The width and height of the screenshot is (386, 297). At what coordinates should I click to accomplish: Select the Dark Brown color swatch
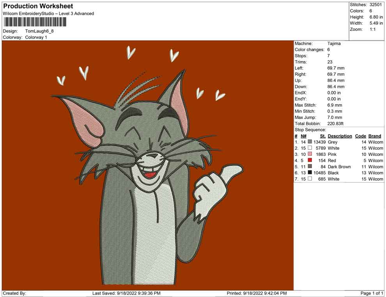310,167
